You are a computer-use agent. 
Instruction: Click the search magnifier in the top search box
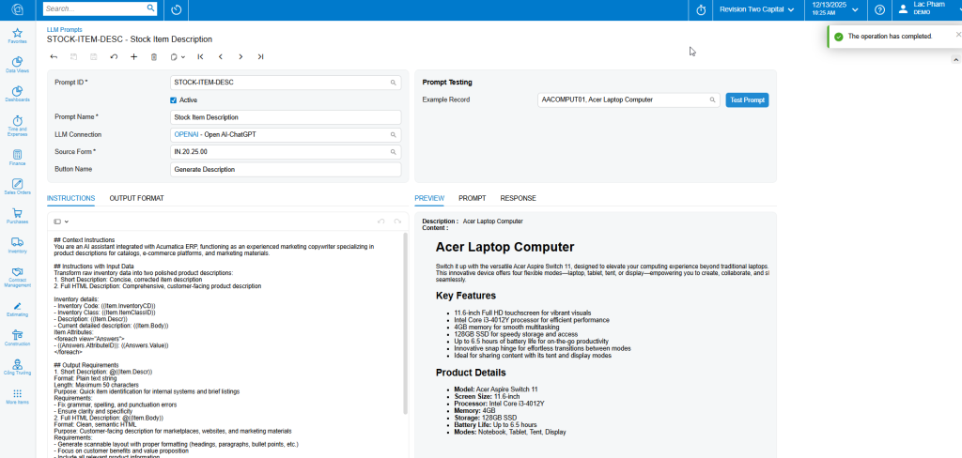coord(150,8)
